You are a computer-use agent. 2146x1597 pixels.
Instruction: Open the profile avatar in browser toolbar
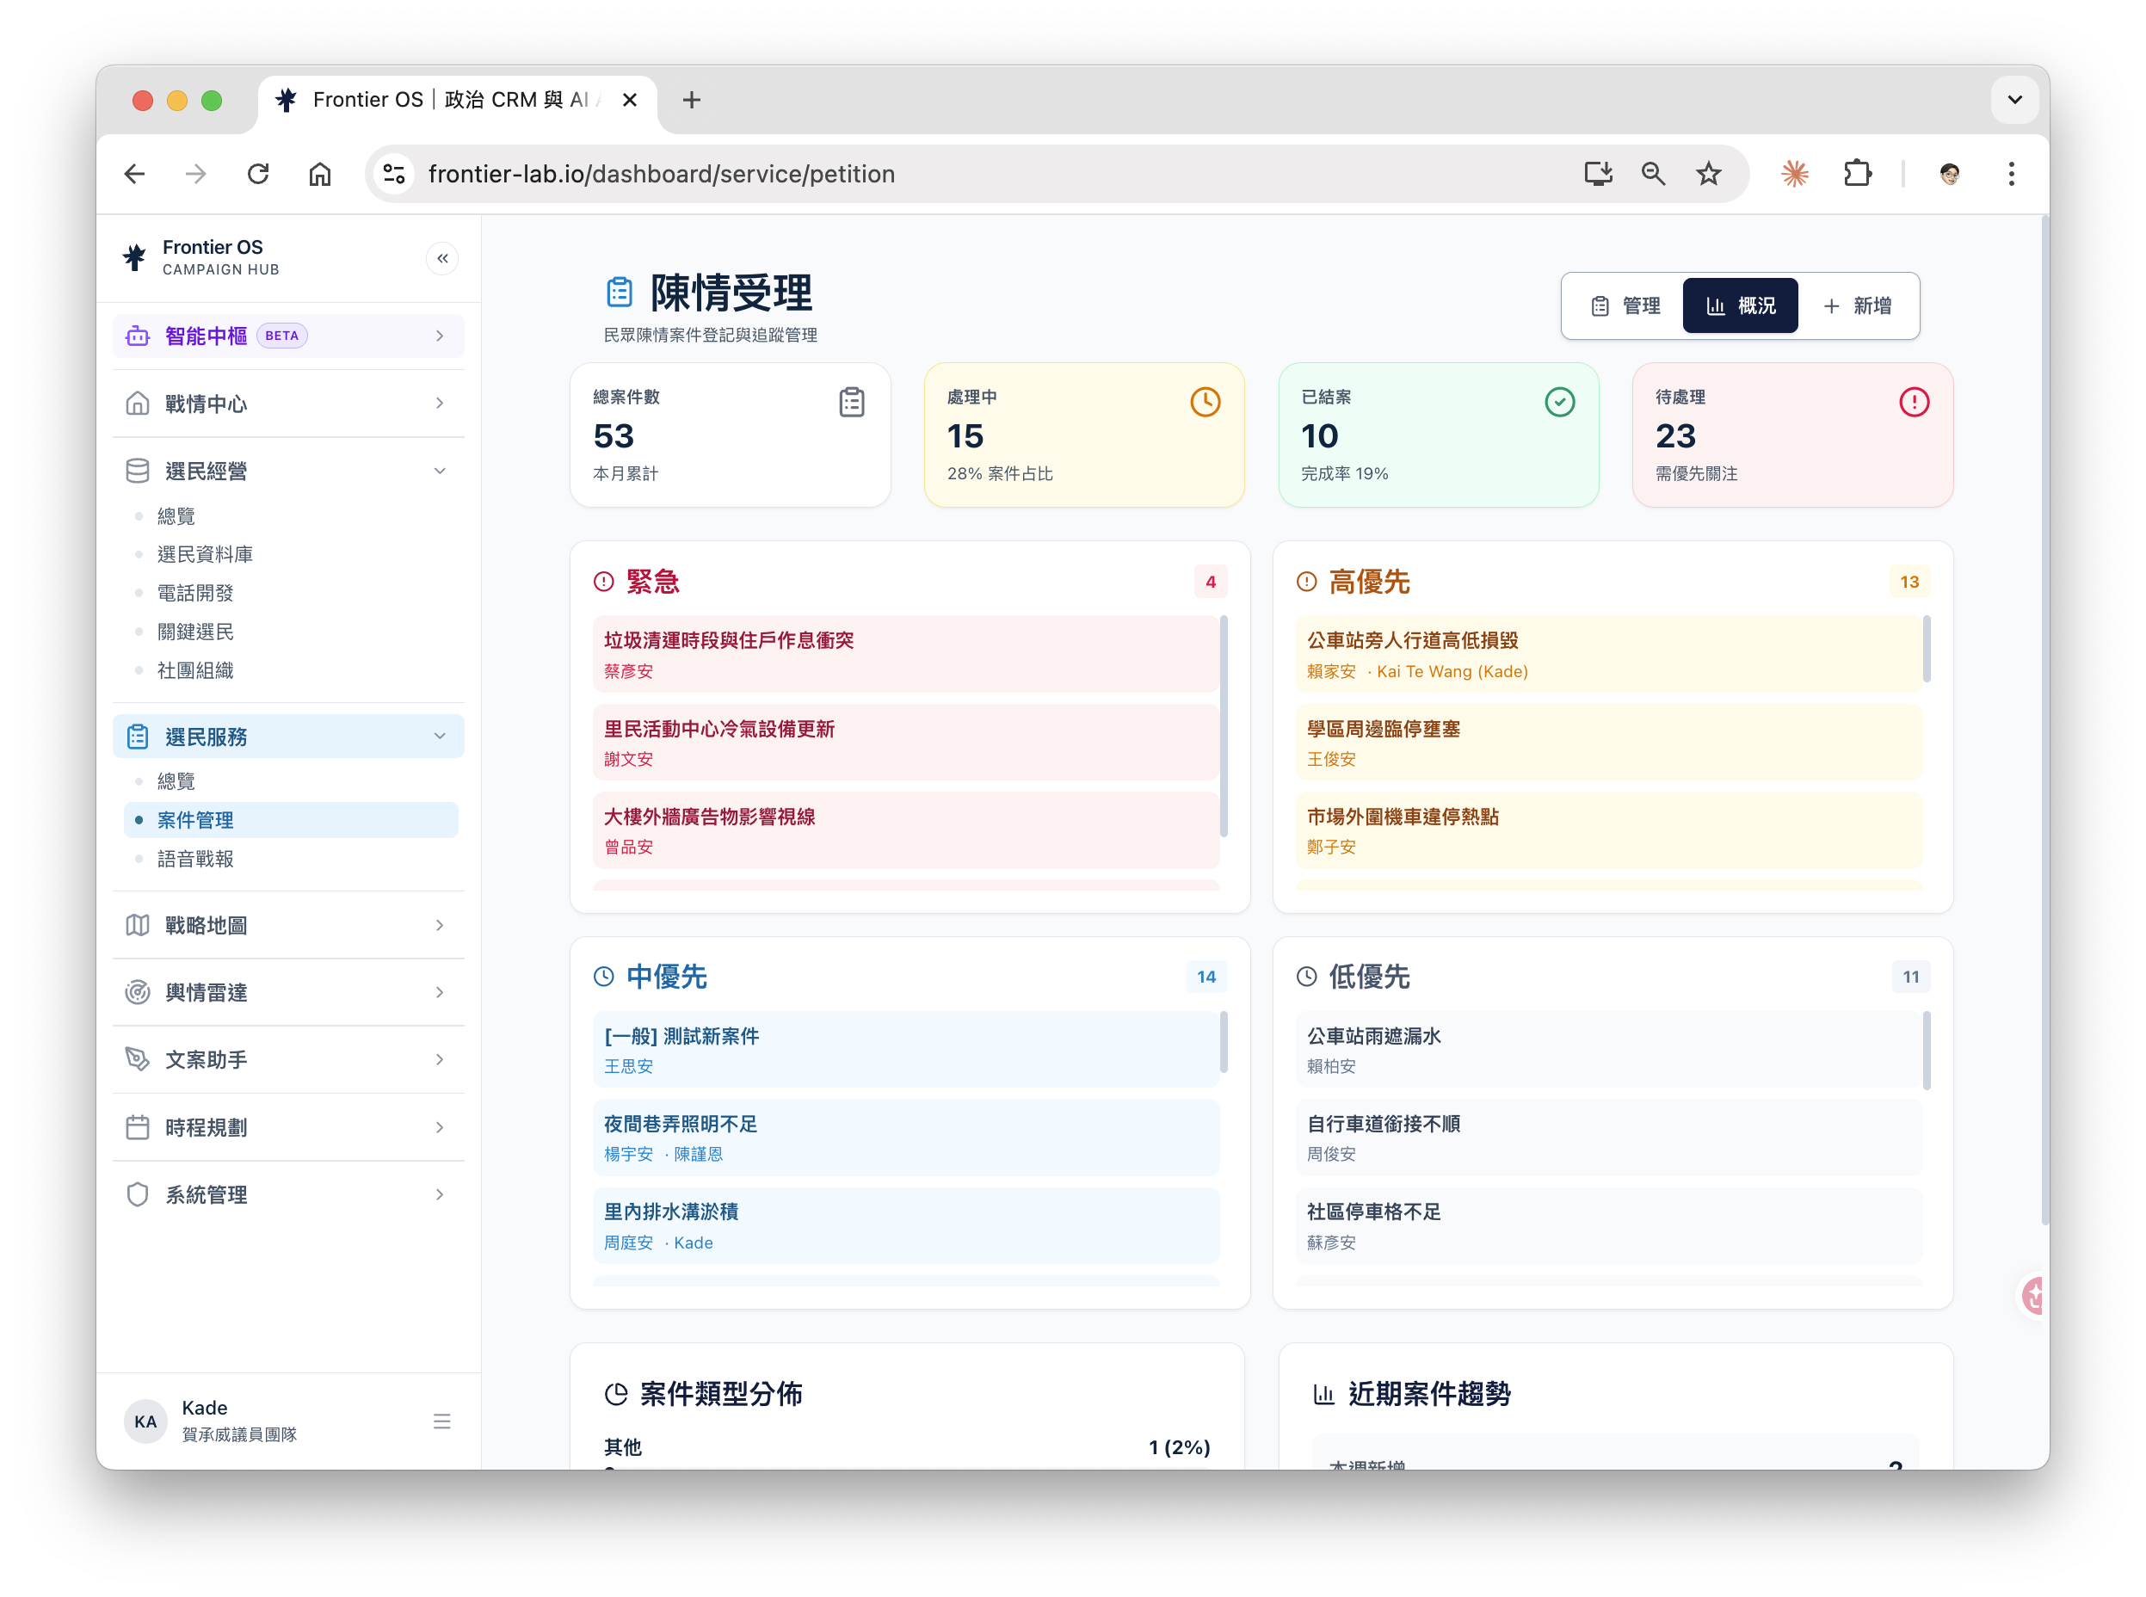click(1949, 174)
